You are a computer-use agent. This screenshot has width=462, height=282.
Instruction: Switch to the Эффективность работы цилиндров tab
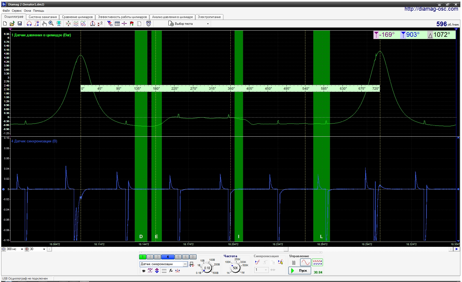122,17
